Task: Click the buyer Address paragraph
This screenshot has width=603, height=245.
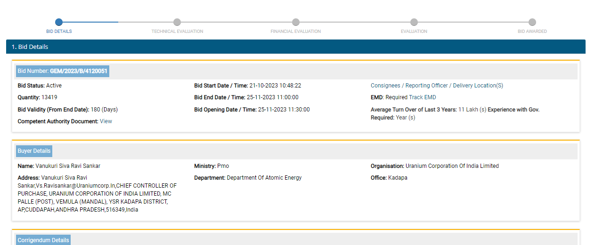Action: point(97,194)
